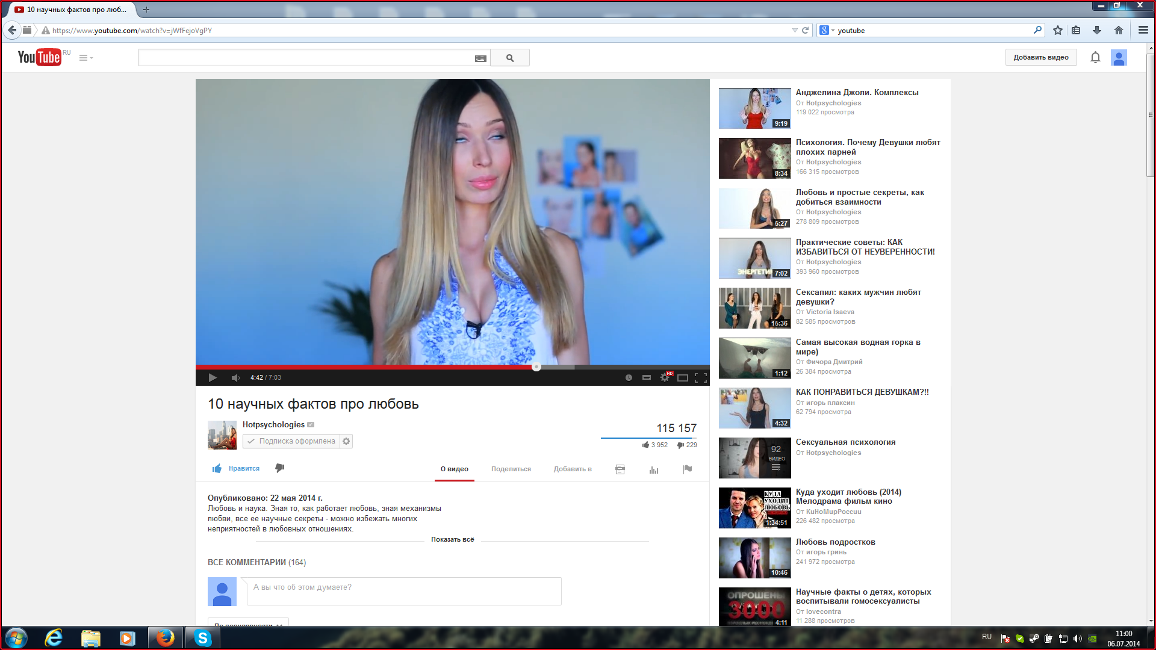Toggle theater mode in player
The height and width of the screenshot is (650, 1156).
(683, 377)
